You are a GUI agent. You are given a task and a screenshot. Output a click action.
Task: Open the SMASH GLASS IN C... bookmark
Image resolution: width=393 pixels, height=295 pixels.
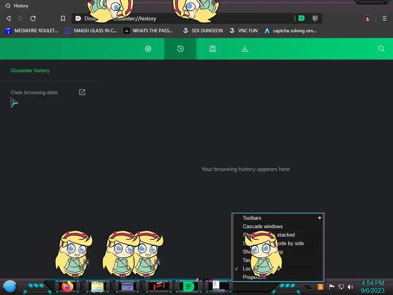coord(91,31)
